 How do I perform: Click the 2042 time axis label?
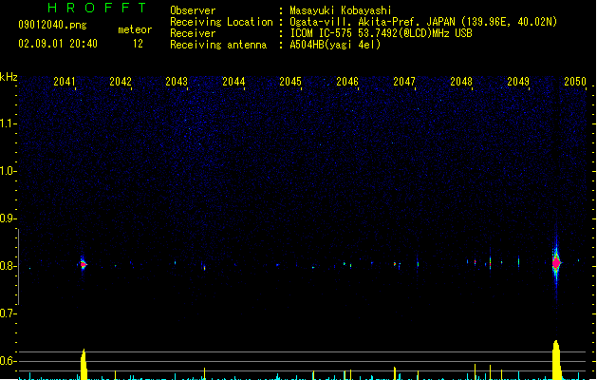pos(121,82)
